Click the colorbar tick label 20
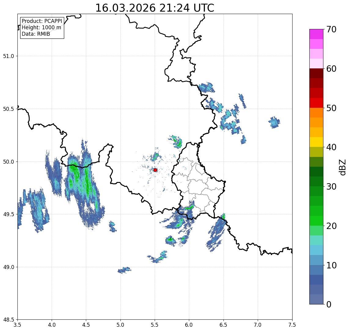Viewport: 350px width, 331px height. click(x=331, y=226)
